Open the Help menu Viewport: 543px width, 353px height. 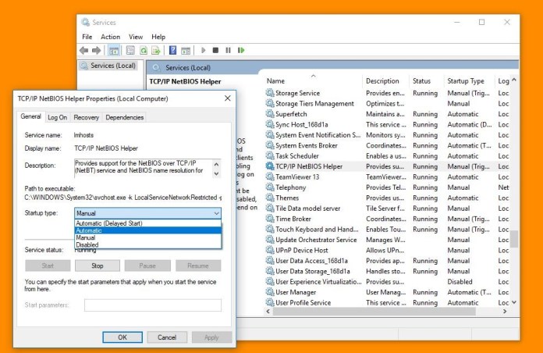[x=158, y=37]
